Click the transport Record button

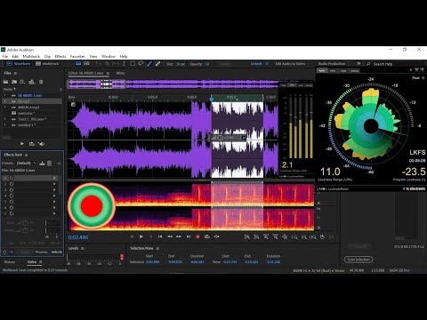pos(197,236)
